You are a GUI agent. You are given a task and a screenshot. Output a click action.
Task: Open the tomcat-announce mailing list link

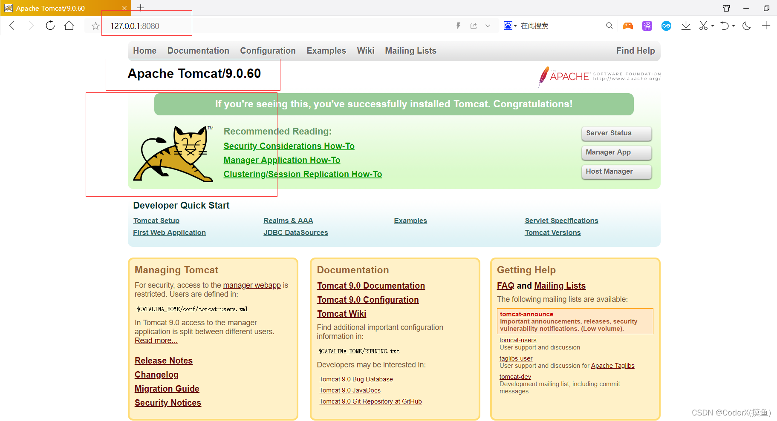[526, 314]
